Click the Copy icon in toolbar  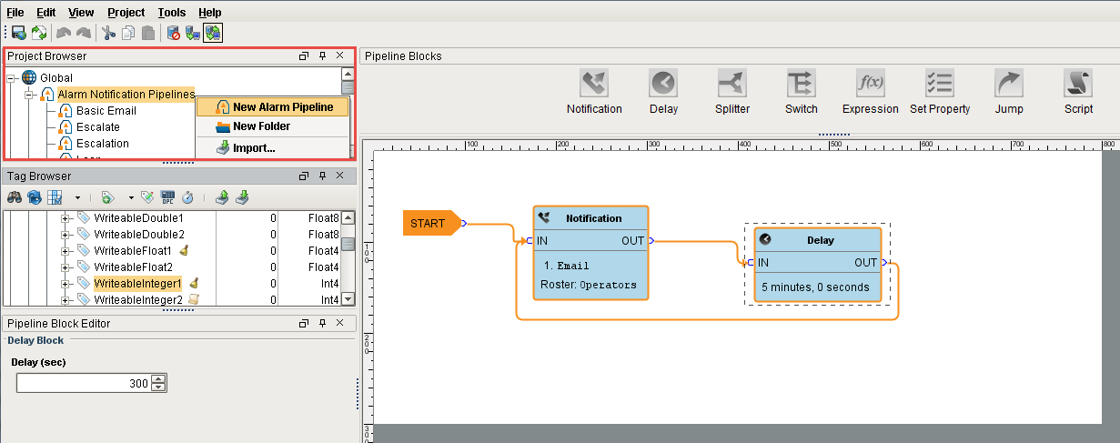click(x=128, y=33)
